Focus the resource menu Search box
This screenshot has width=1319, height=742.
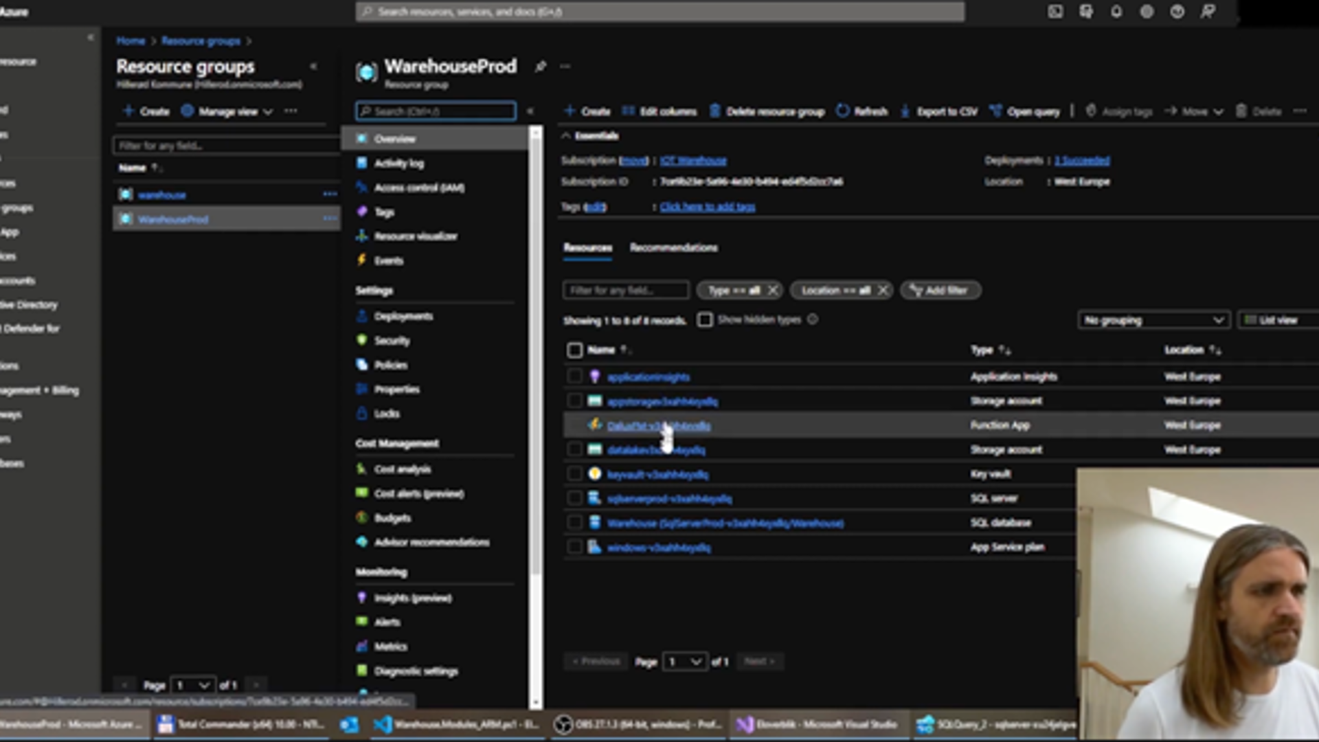click(x=436, y=111)
